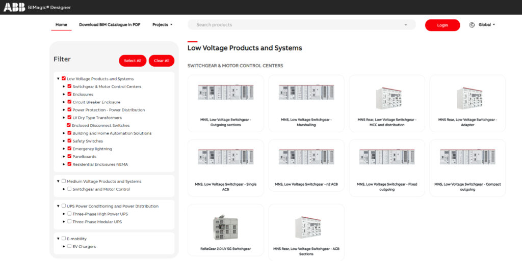Select MNS Rear ACB Sections product image
The image size is (522, 261).
click(306, 227)
